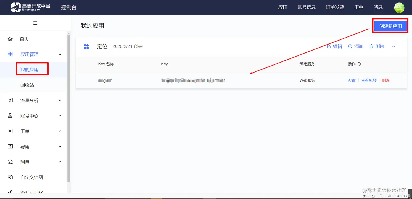Select 我的应用 in the sidebar
Image resolution: width=412 pixels, height=199 pixels.
tap(29, 70)
